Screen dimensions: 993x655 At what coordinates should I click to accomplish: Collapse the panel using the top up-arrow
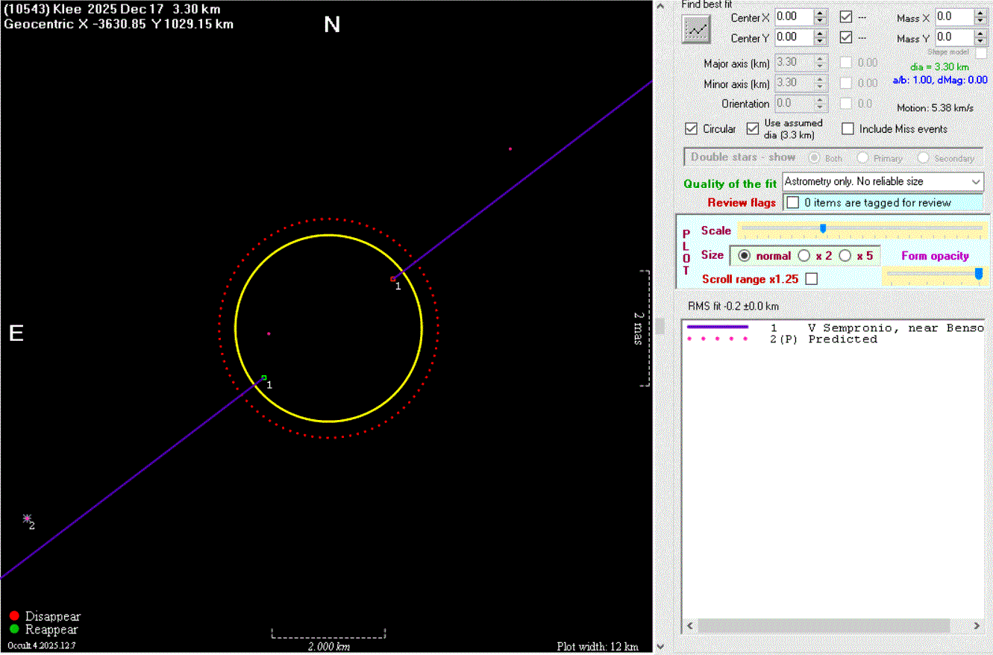[660, 7]
